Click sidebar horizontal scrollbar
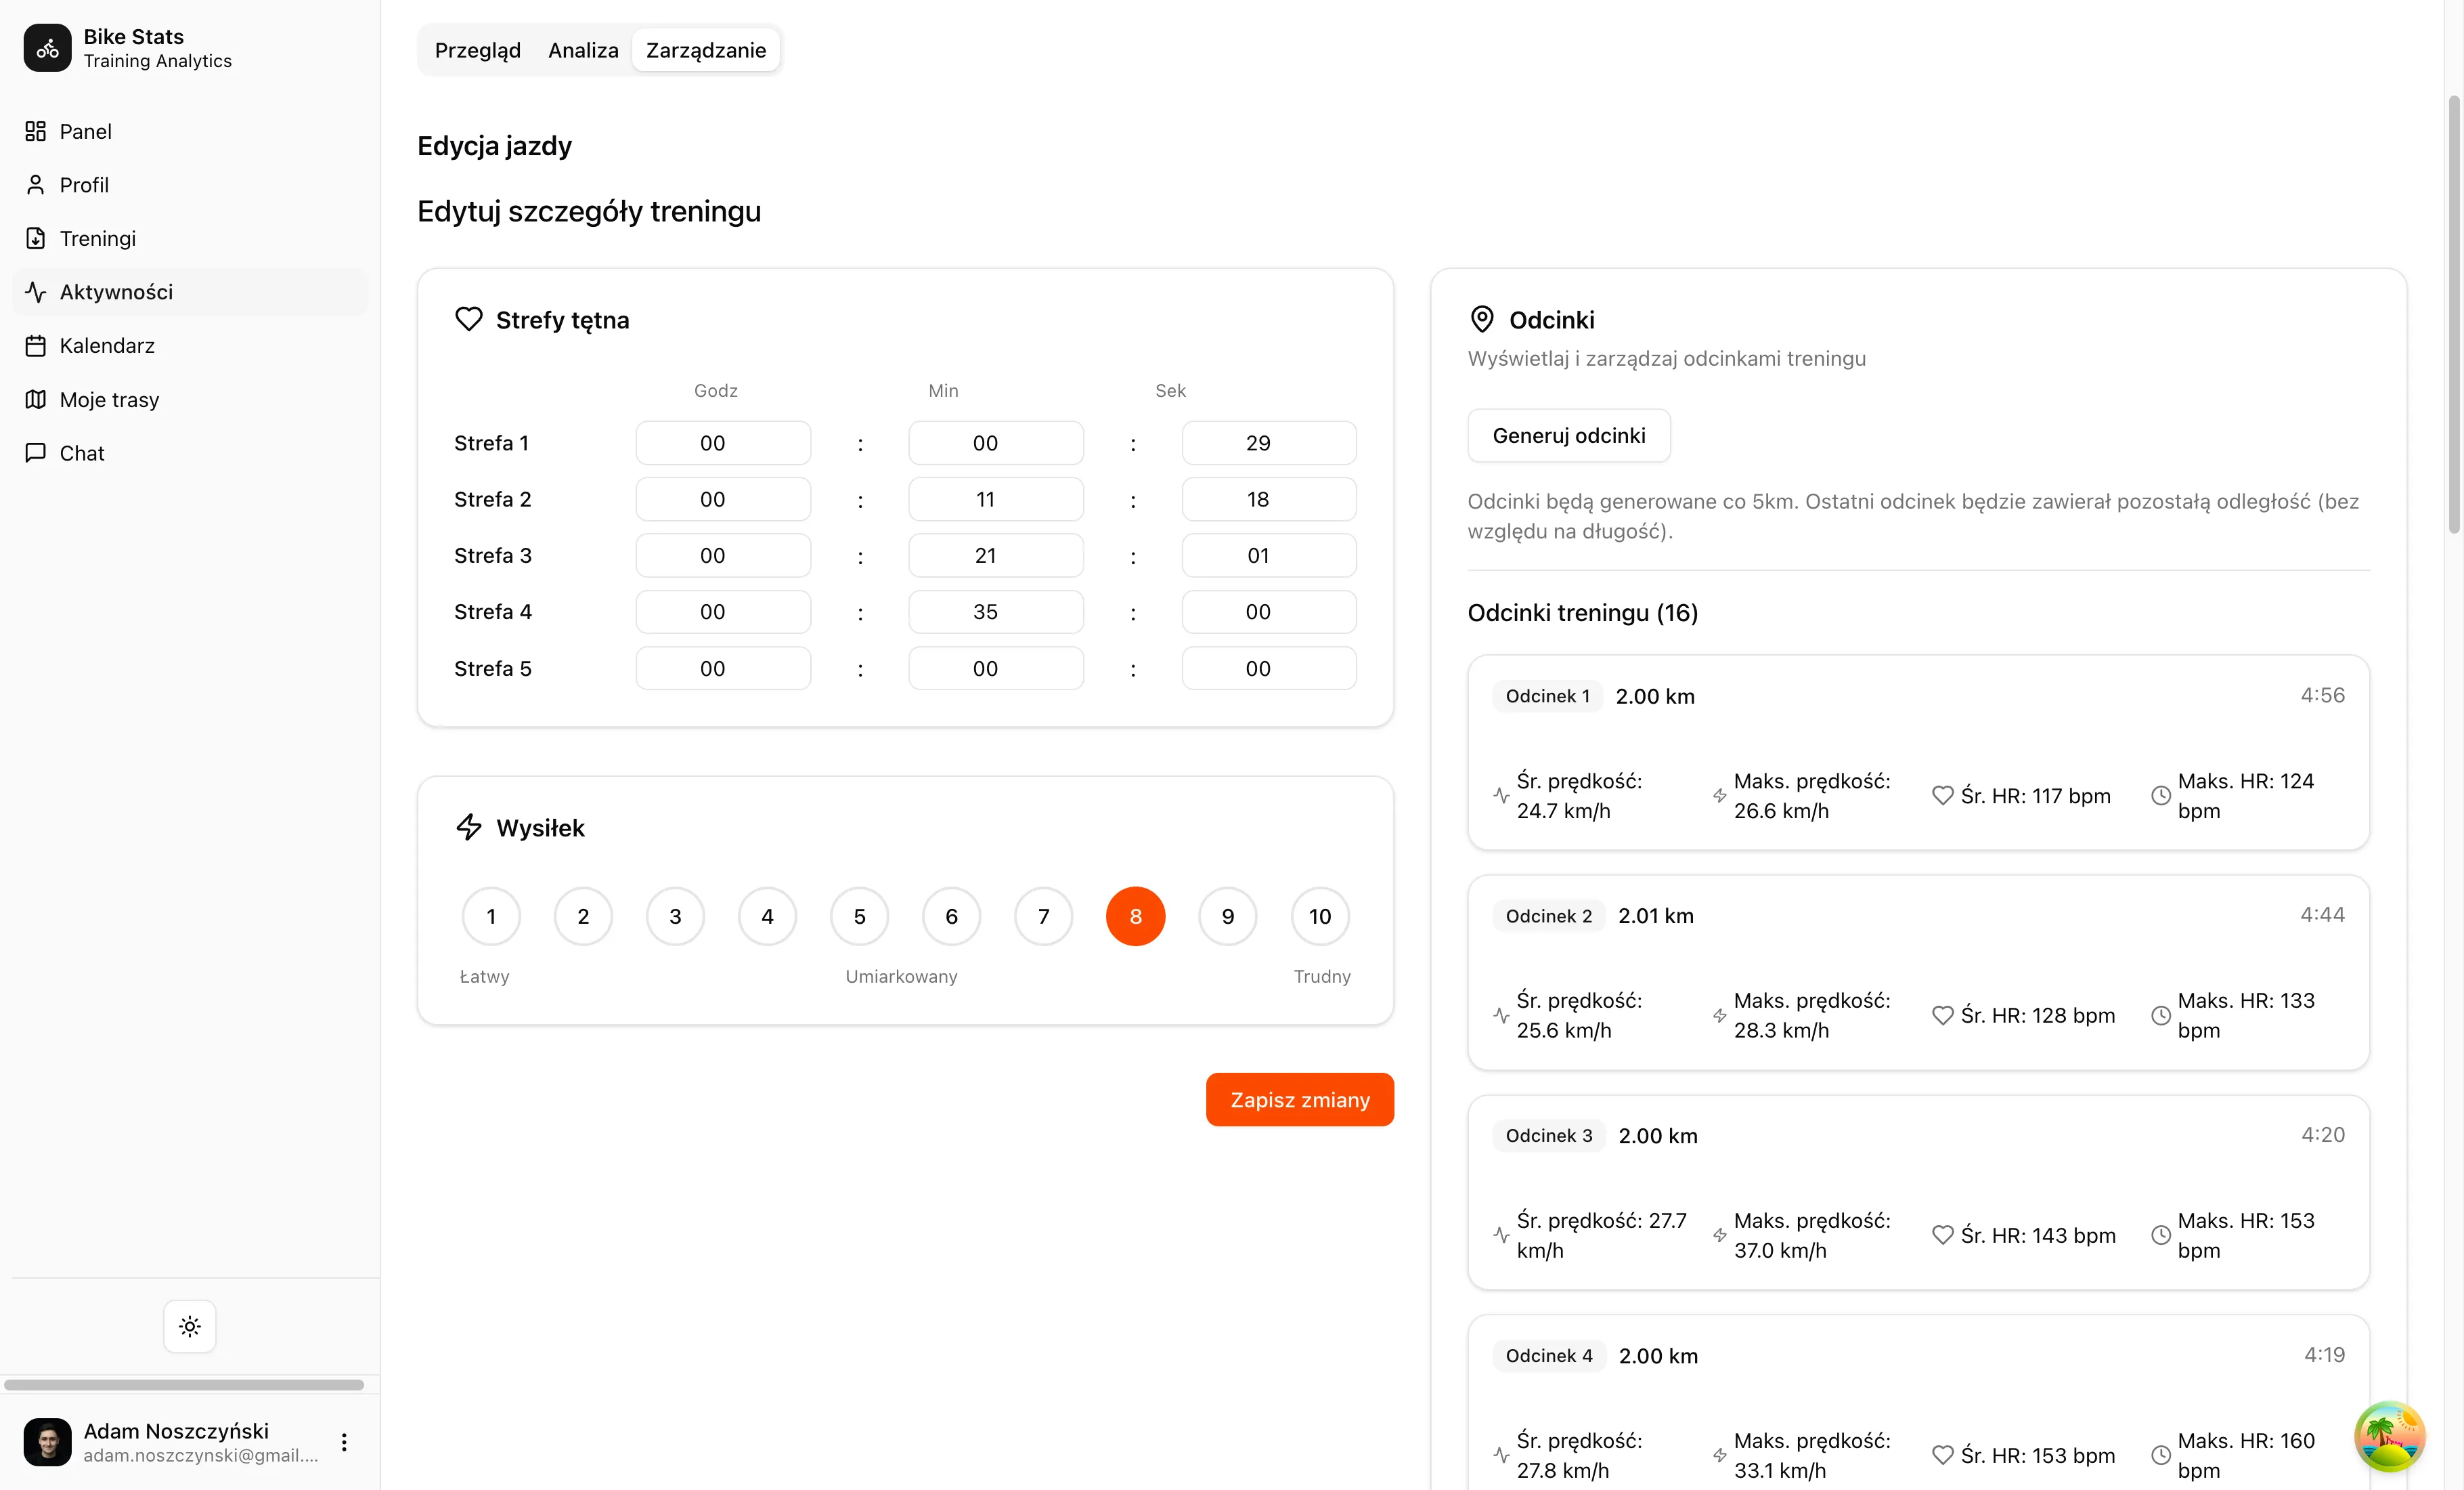The height and width of the screenshot is (1490, 2464). (x=184, y=1385)
